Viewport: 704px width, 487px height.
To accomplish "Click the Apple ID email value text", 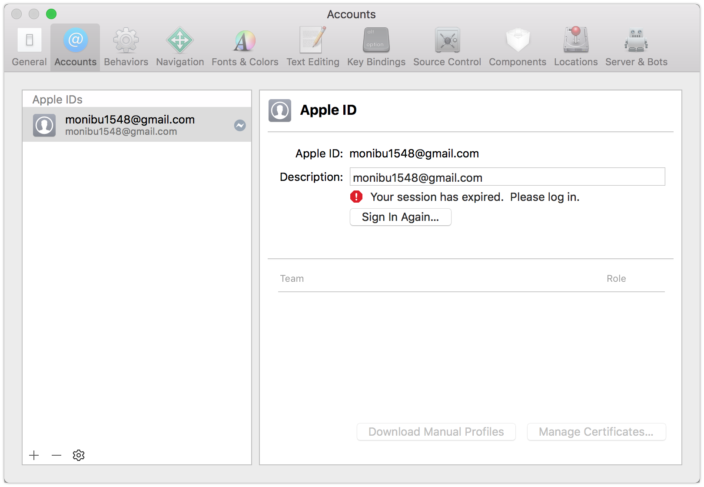I will [x=414, y=153].
